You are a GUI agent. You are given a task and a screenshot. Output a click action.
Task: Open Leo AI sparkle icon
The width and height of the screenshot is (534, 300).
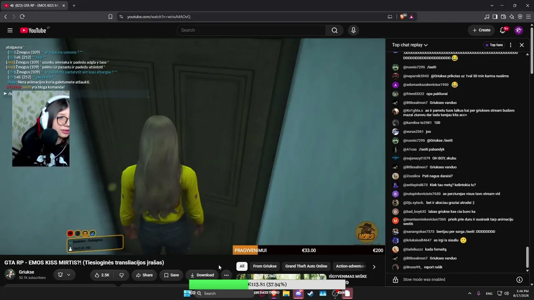(x=511, y=17)
